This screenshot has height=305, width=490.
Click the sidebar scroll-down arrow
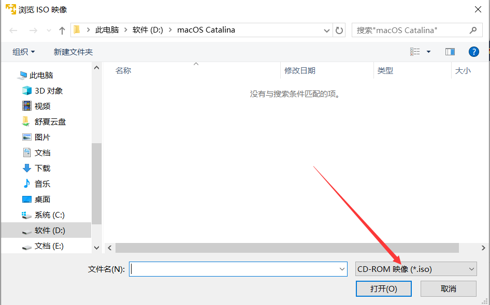[96, 248]
